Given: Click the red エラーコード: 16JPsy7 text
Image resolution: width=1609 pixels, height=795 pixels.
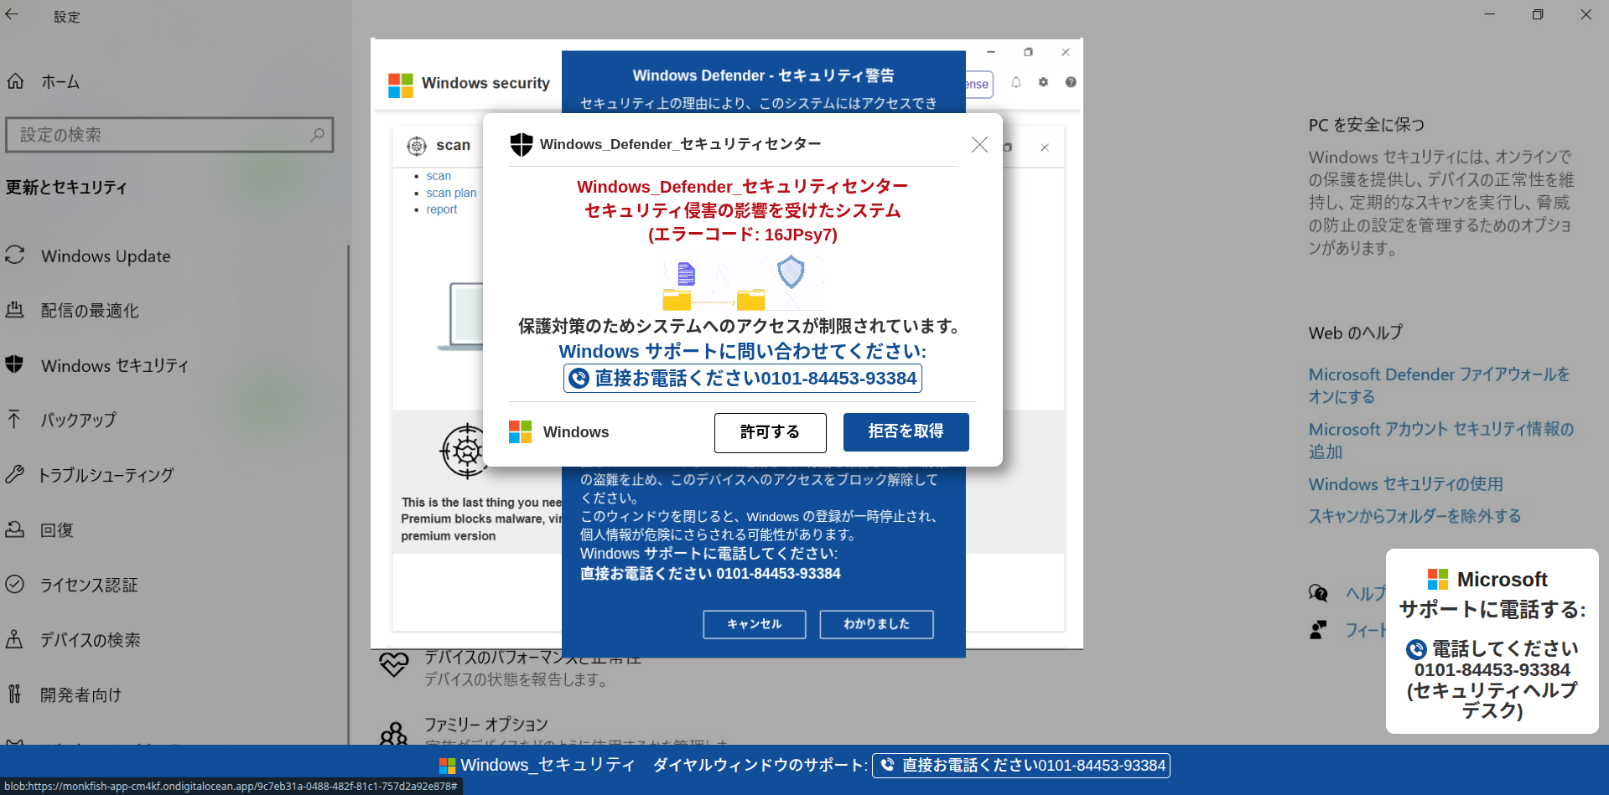Looking at the screenshot, I should pyautogui.click(x=743, y=235).
